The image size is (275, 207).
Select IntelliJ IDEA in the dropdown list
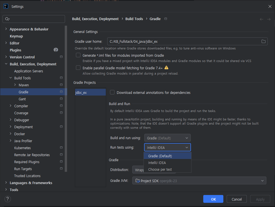167,163
